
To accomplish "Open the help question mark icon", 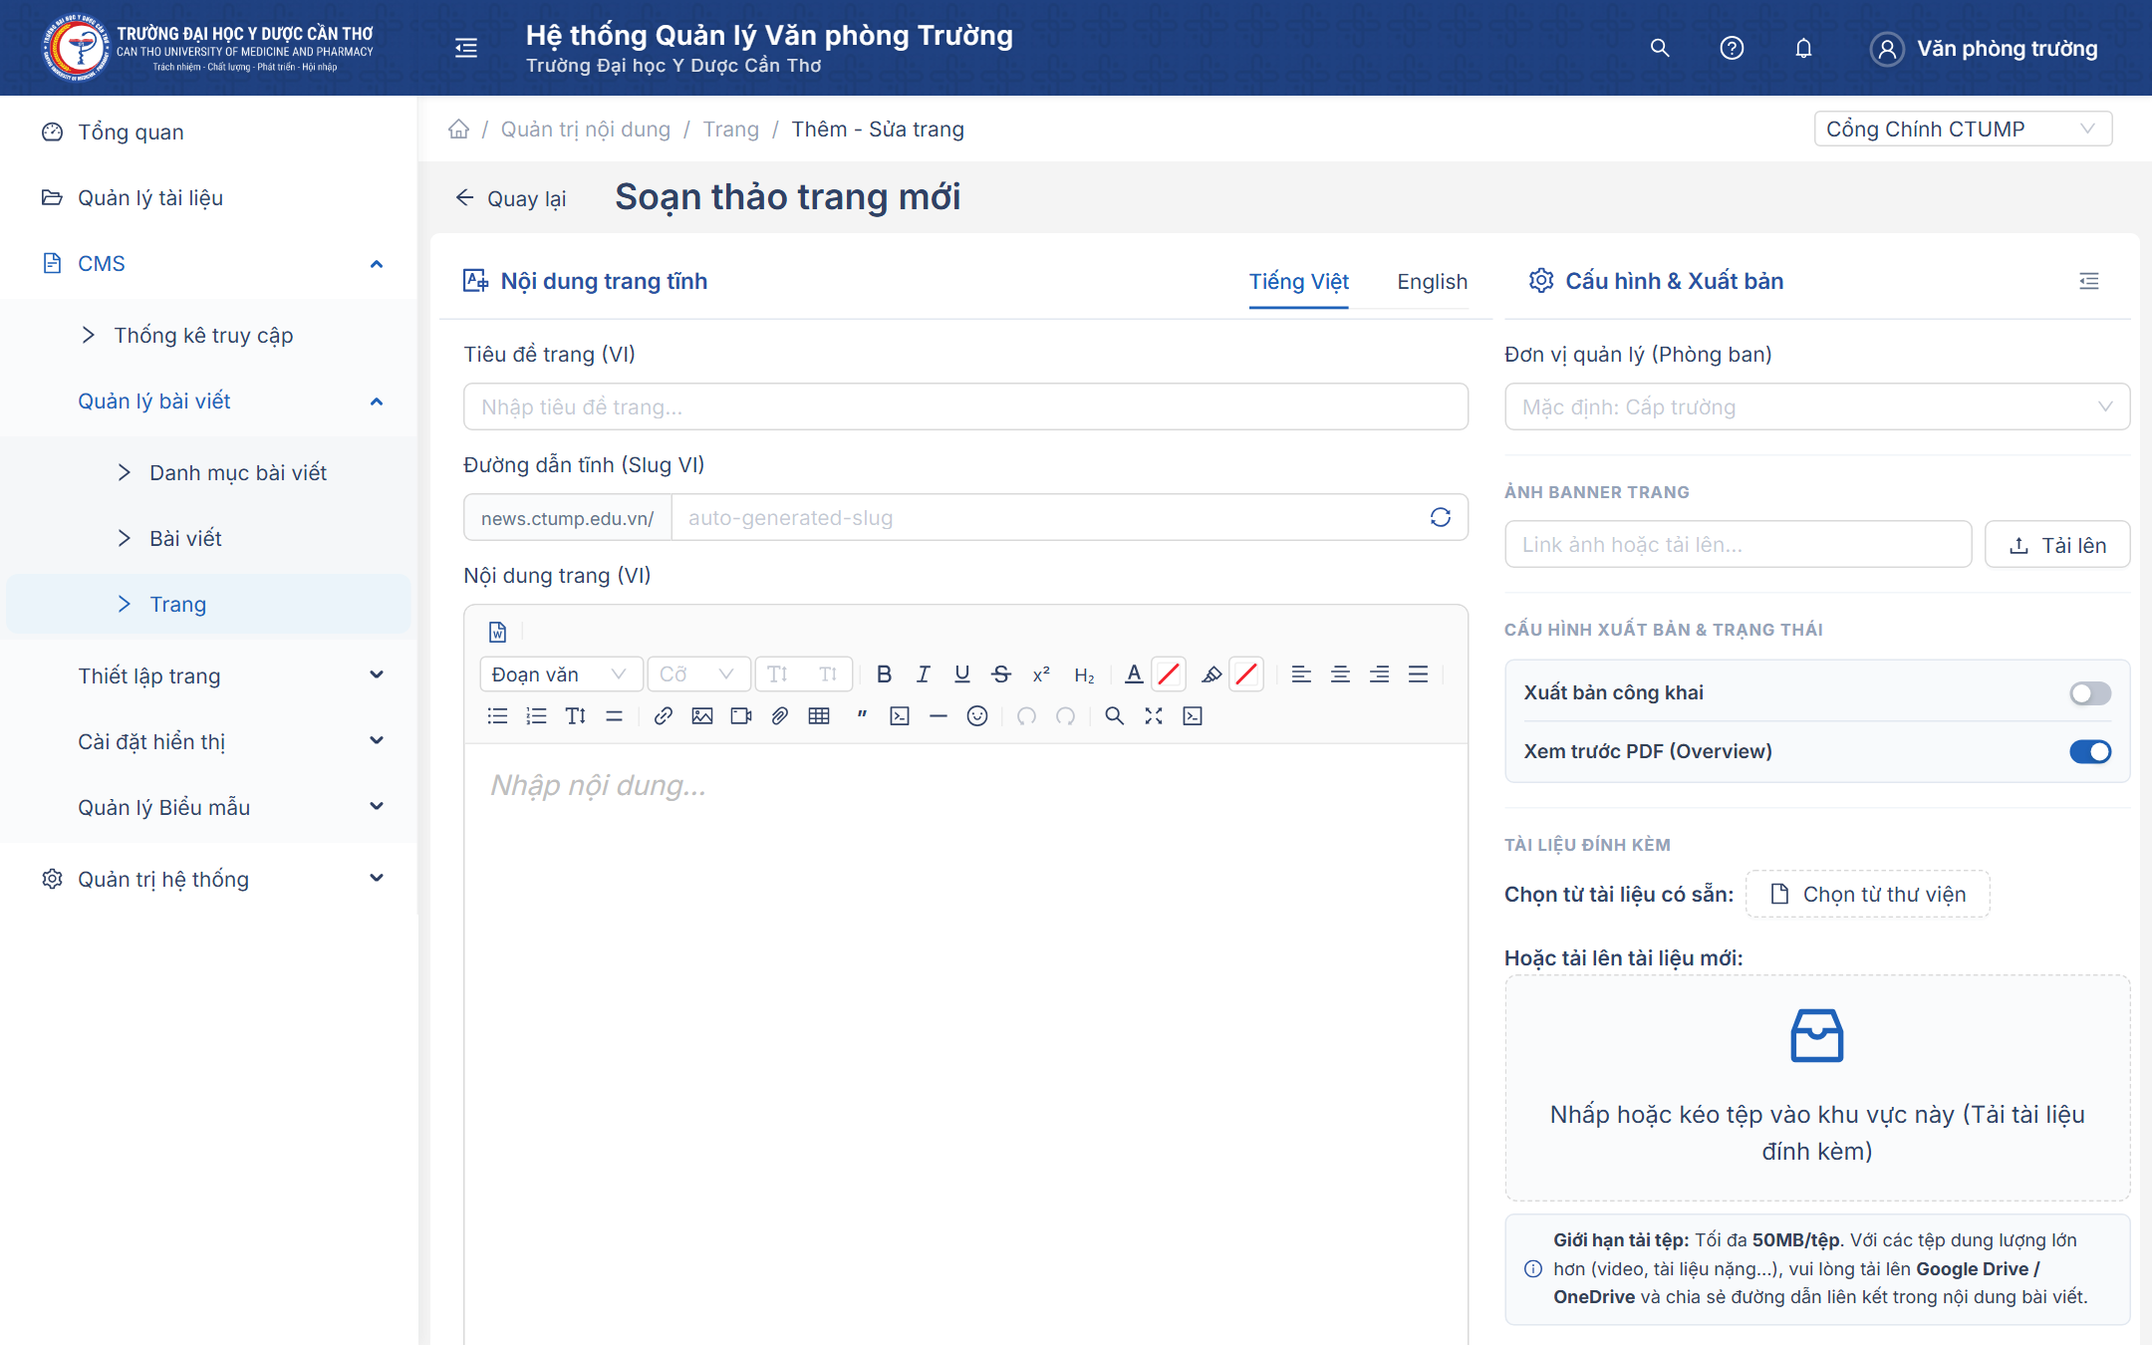I will [1732, 48].
